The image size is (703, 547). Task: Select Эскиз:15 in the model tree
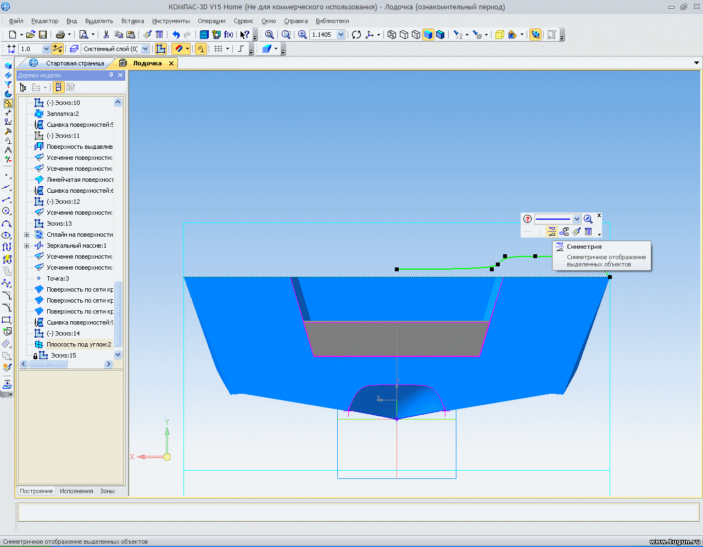64,355
